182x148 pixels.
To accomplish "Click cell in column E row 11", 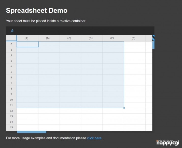I will (113, 105).
